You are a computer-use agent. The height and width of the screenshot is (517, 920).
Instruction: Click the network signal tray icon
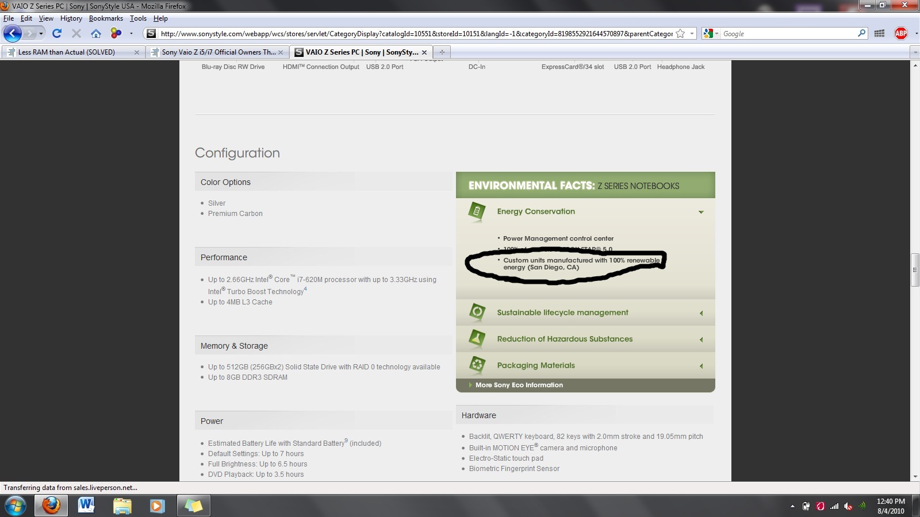[x=834, y=506]
